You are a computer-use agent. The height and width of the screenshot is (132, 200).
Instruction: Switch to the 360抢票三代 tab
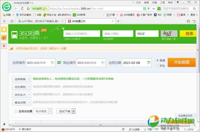click(x=91, y=21)
